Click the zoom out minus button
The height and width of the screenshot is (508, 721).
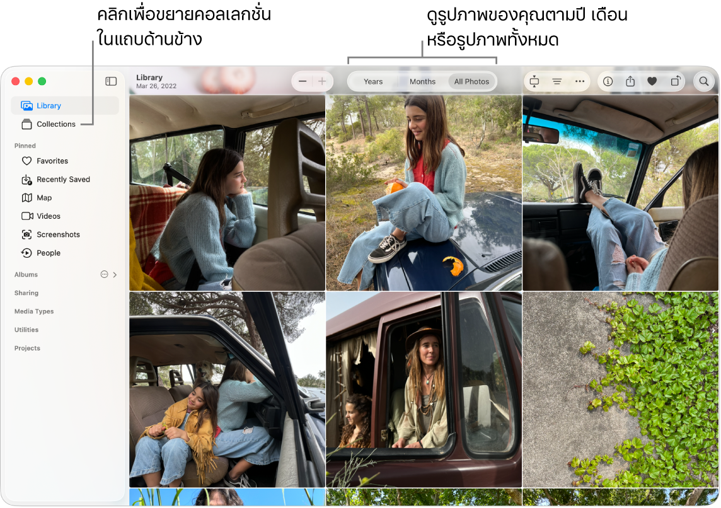[303, 81]
